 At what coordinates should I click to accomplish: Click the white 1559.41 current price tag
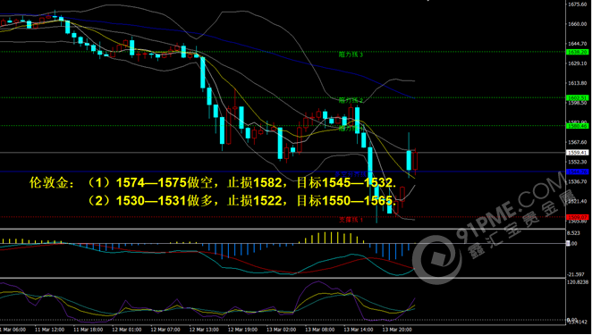pyautogui.click(x=578, y=153)
